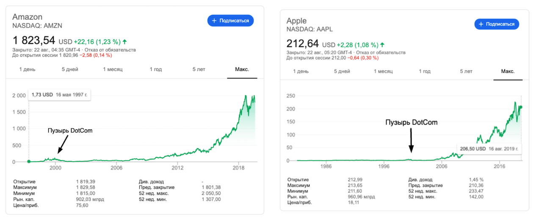Select Amazon's 5 лет tab
This screenshot has height=220, width=539.
pyautogui.click(x=199, y=69)
